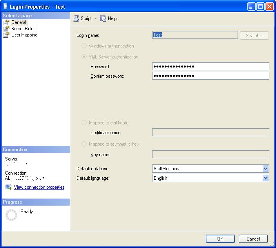Click the Login Properties title bar icon
The height and width of the screenshot is (248, 276).
(5, 7)
